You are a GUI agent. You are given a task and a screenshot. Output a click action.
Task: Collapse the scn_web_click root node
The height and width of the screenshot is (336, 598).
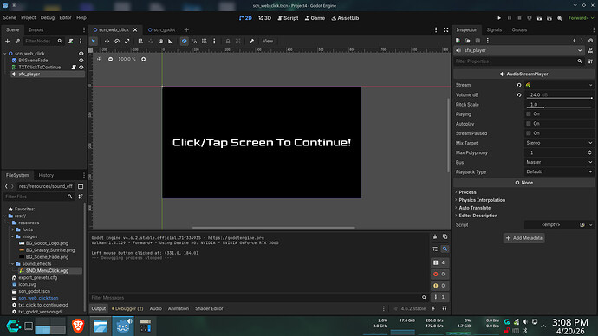click(5, 54)
